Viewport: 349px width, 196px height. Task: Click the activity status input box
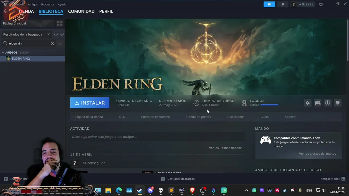click(x=157, y=137)
